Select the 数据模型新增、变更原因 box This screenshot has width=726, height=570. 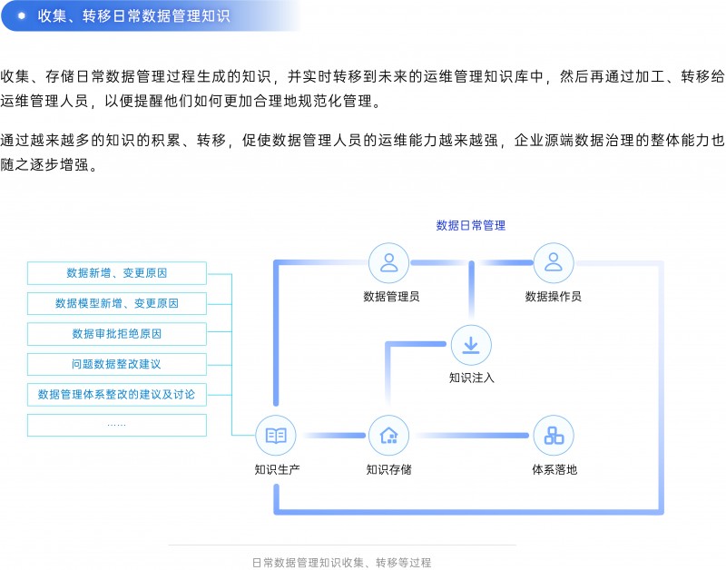coord(117,303)
